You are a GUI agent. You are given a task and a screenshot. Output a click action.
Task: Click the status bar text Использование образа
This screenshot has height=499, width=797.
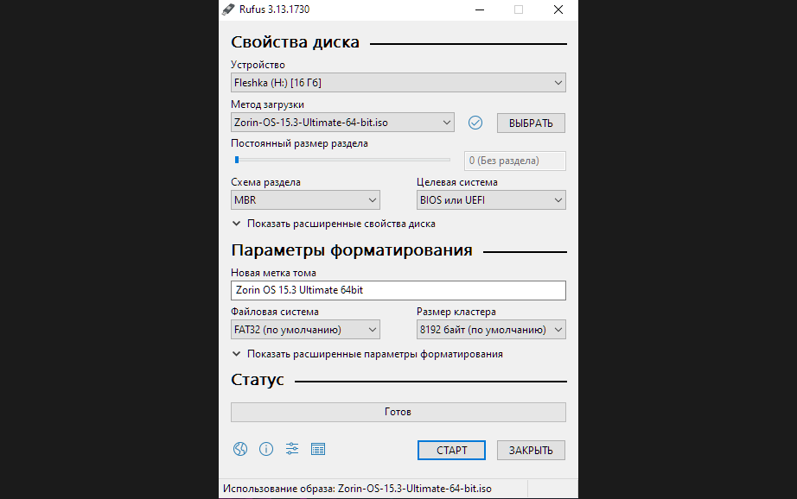click(x=357, y=489)
